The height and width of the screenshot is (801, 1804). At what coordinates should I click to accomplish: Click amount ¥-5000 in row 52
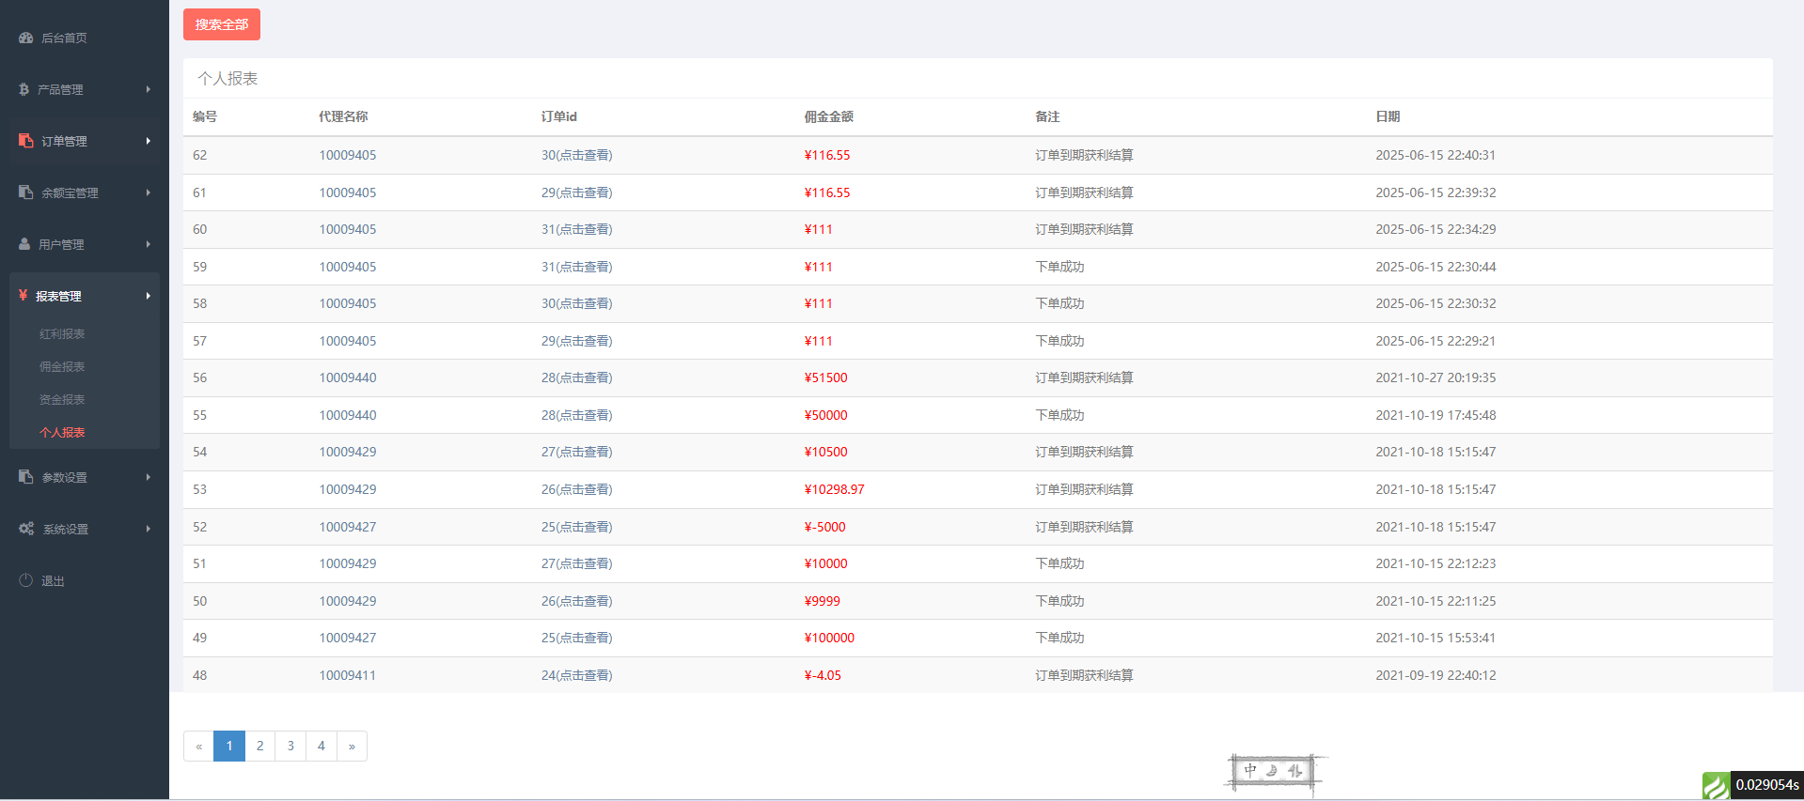click(x=824, y=527)
